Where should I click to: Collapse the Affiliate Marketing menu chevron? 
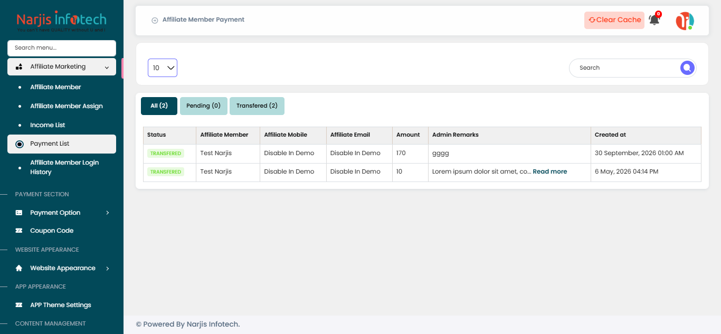[107, 68]
